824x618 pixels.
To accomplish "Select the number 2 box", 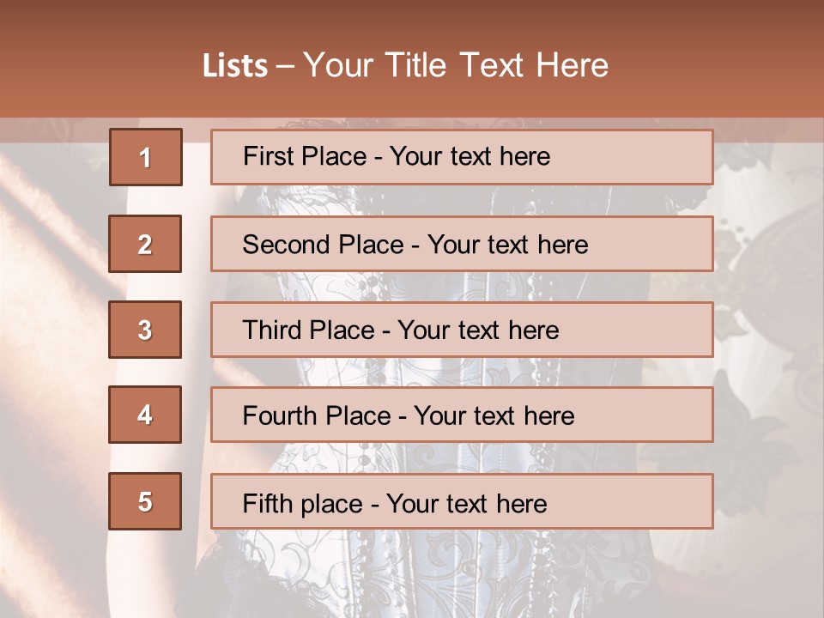I will click(145, 244).
